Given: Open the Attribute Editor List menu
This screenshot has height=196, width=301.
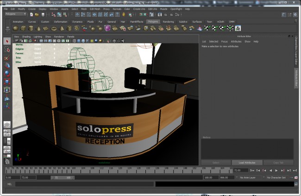Looking at the screenshot, I should [x=204, y=42].
